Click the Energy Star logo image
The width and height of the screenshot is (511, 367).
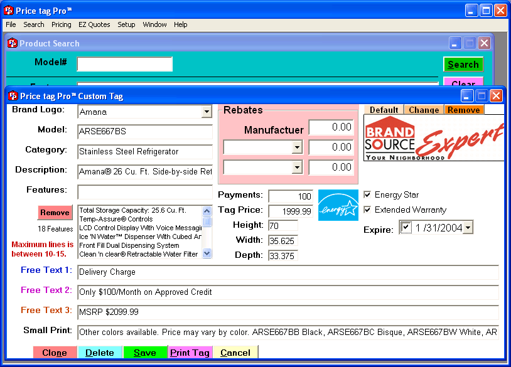point(338,205)
